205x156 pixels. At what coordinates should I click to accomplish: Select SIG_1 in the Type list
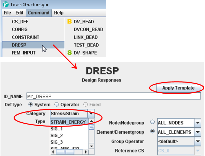tap(70, 129)
